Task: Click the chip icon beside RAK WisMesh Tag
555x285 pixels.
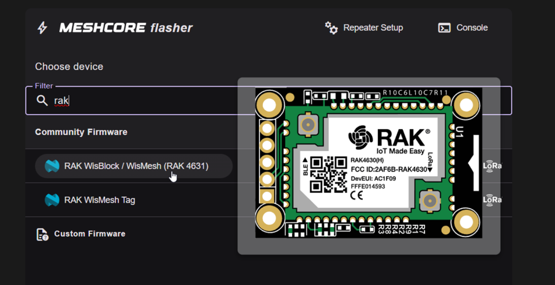Action: [51, 200]
